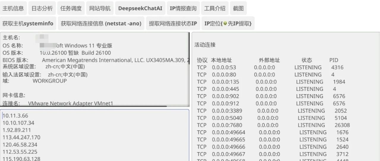
Task: Click the 本地地址 column header
Action: click(x=221, y=60)
